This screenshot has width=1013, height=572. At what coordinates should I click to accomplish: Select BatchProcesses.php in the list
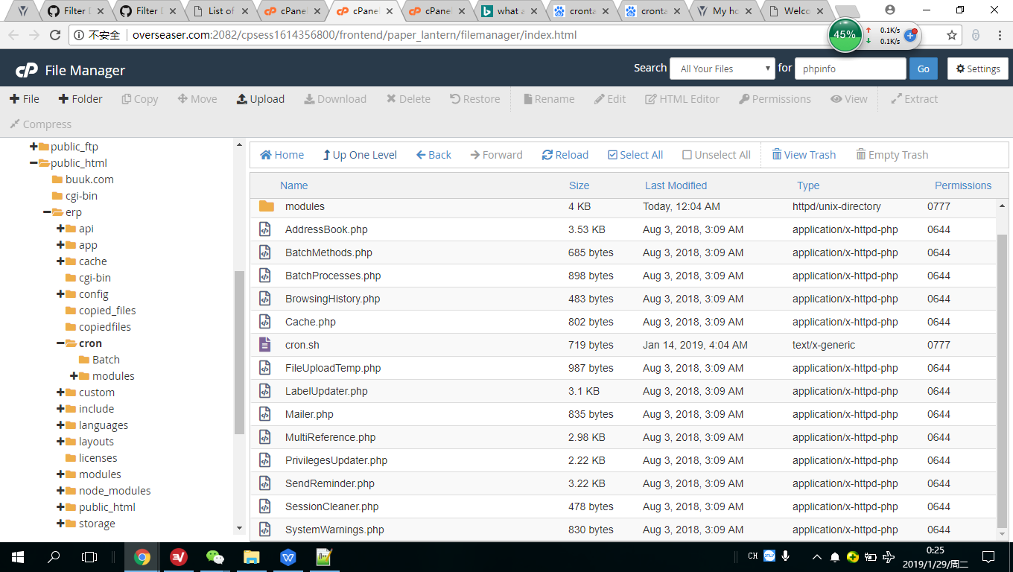(333, 276)
